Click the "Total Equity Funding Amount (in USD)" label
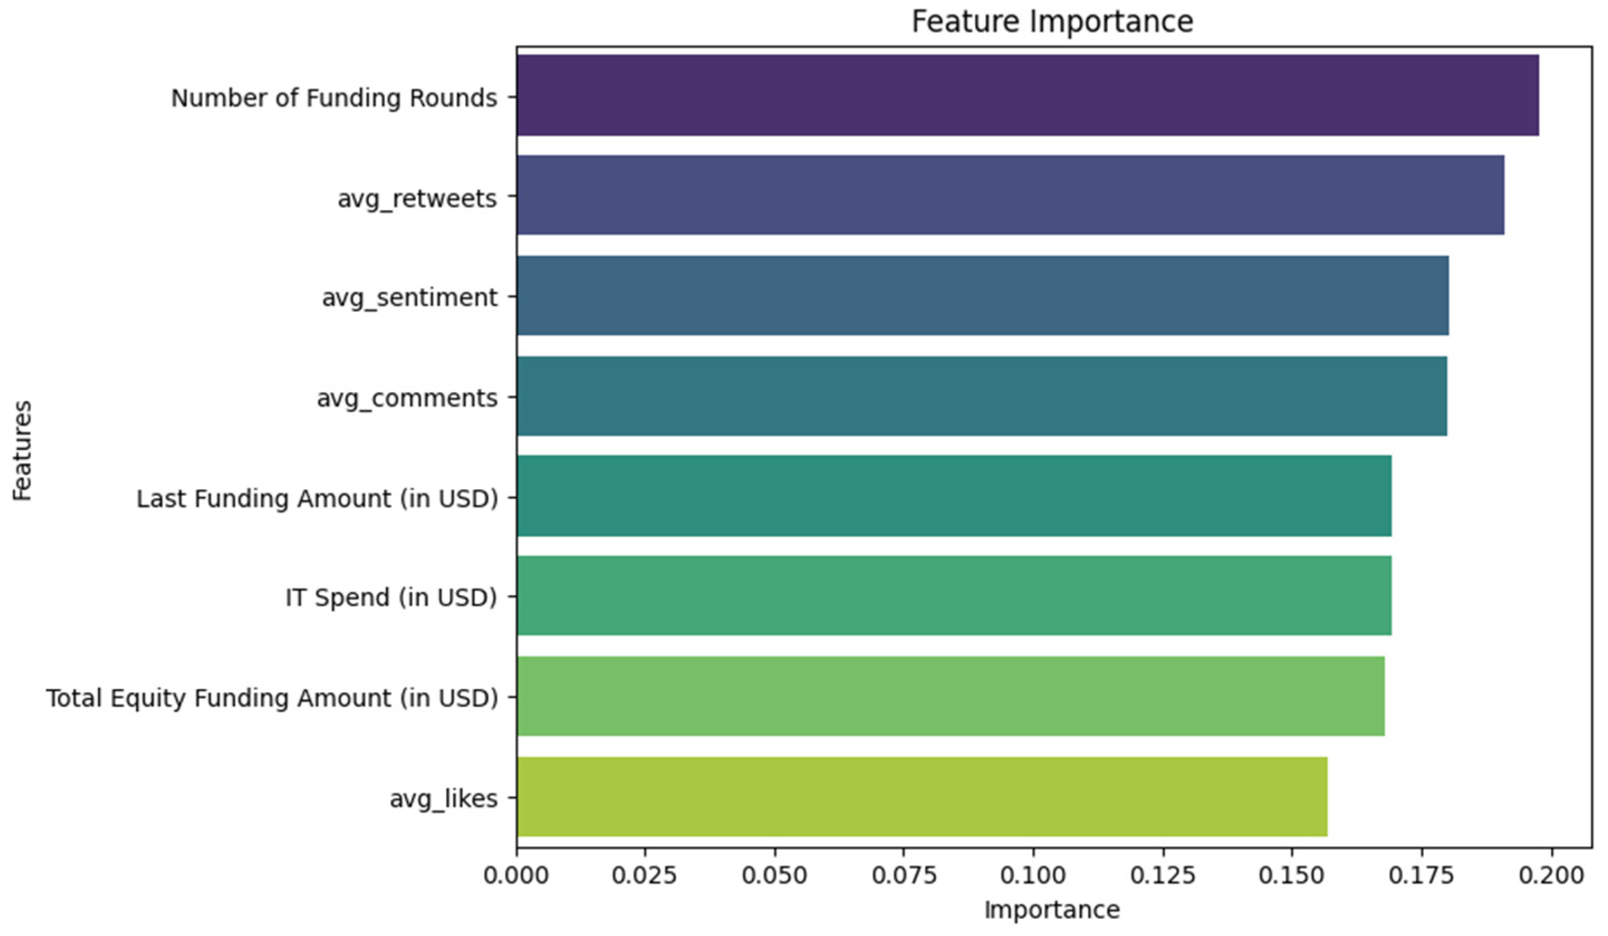 click(272, 698)
